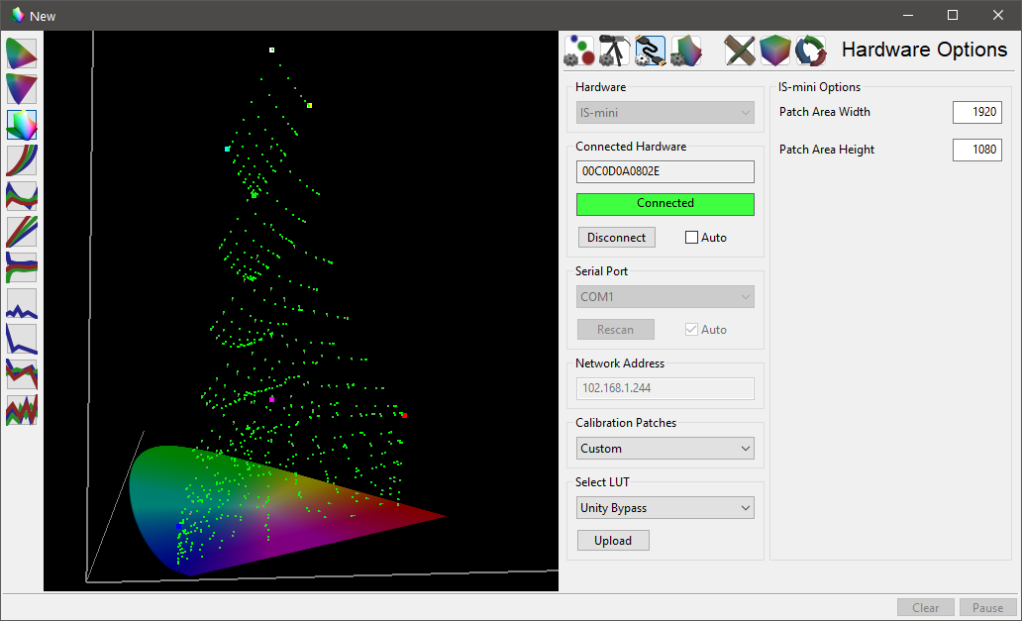Open the ruler and pencil calibration icon
This screenshot has width=1022, height=621.
point(740,50)
